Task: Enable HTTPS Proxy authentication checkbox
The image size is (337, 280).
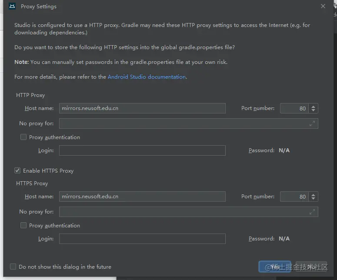Action: click(23, 225)
